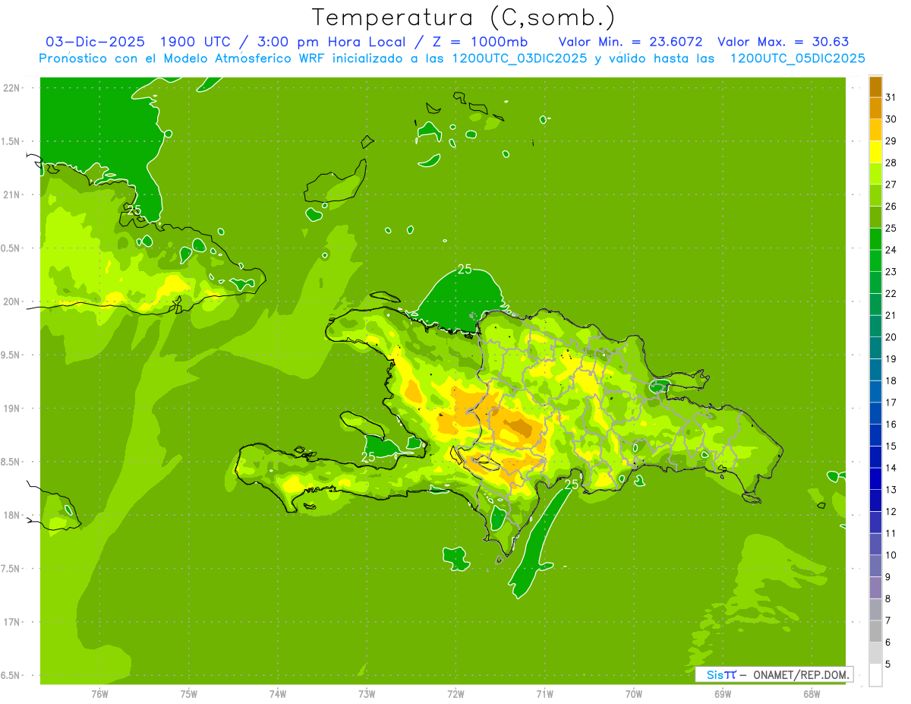Click the '72W' longitude label

pyautogui.click(x=455, y=694)
